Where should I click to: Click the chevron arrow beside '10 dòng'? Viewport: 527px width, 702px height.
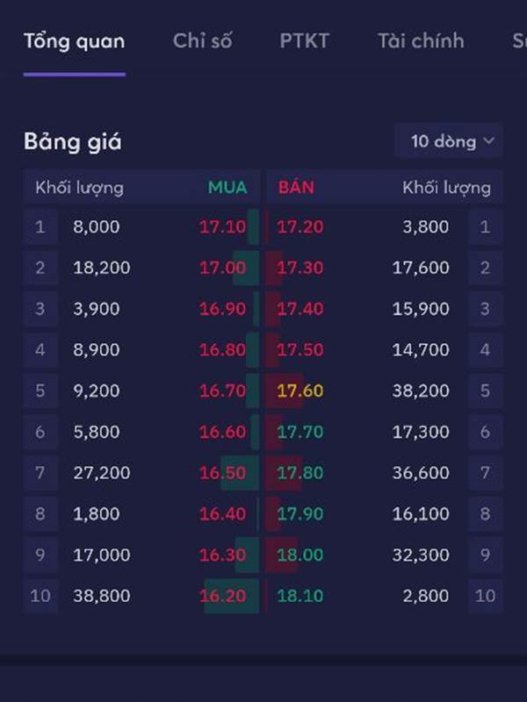point(489,141)
